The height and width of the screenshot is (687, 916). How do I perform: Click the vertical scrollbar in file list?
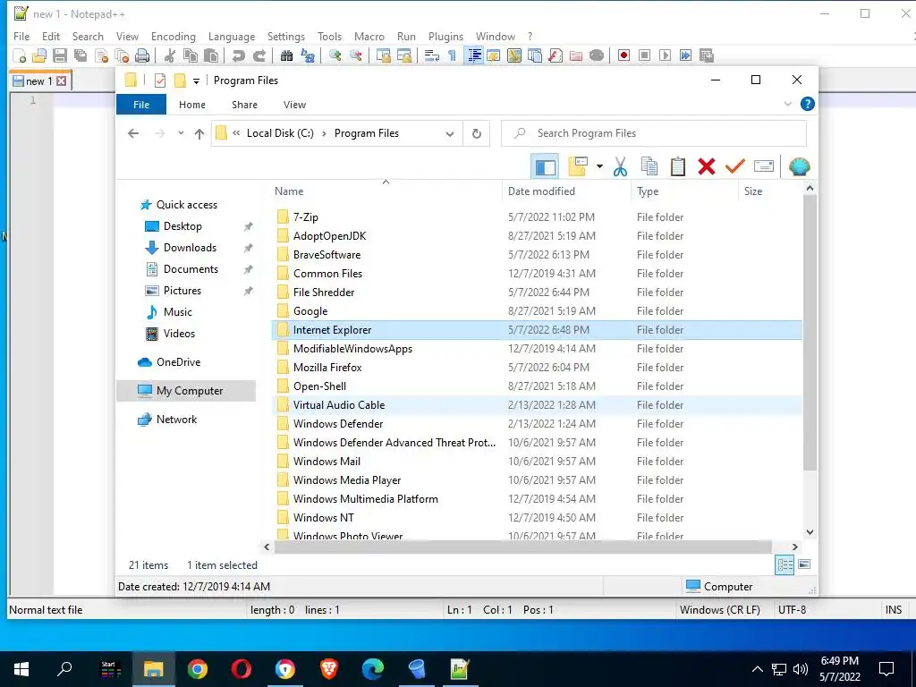click(810, 333)
